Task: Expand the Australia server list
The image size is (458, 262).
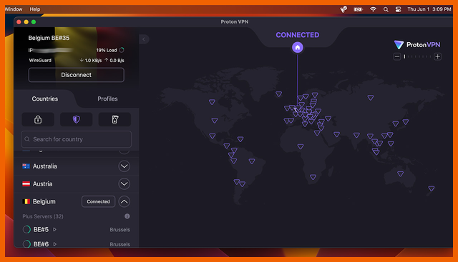Action: [x=124, y=166]
